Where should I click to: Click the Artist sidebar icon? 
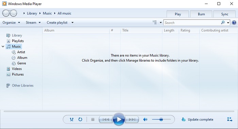14,52
